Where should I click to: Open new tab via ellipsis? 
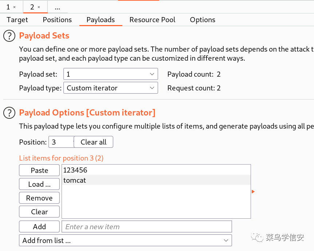coord(58,8)
